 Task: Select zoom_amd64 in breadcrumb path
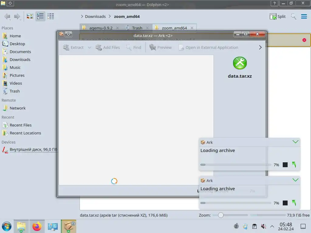coord(127,16)
